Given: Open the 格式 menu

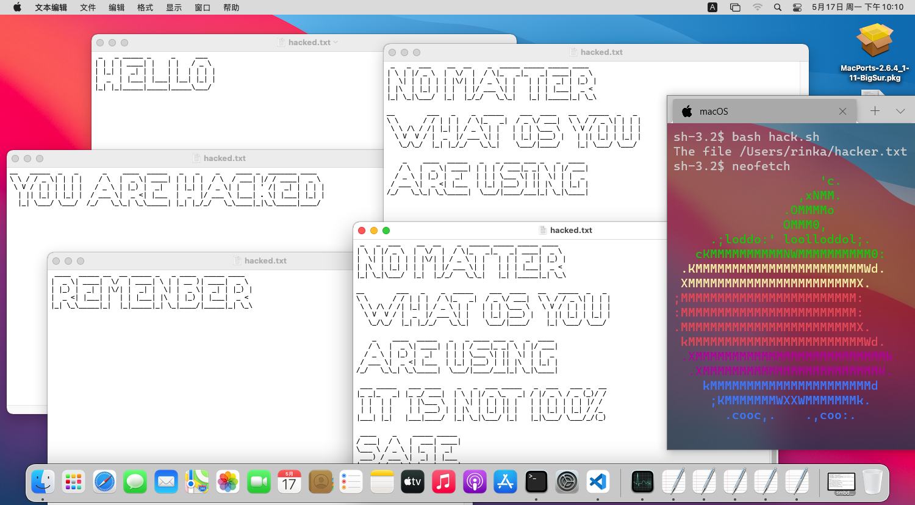Looking at the screenshot, I should point(145,7).
